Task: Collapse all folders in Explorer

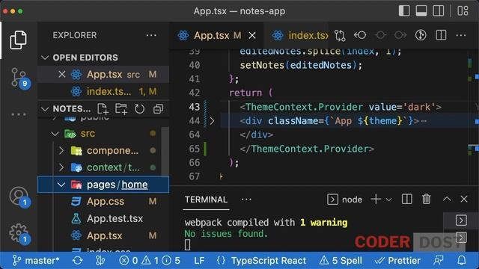Action: (x=158, y=108)
